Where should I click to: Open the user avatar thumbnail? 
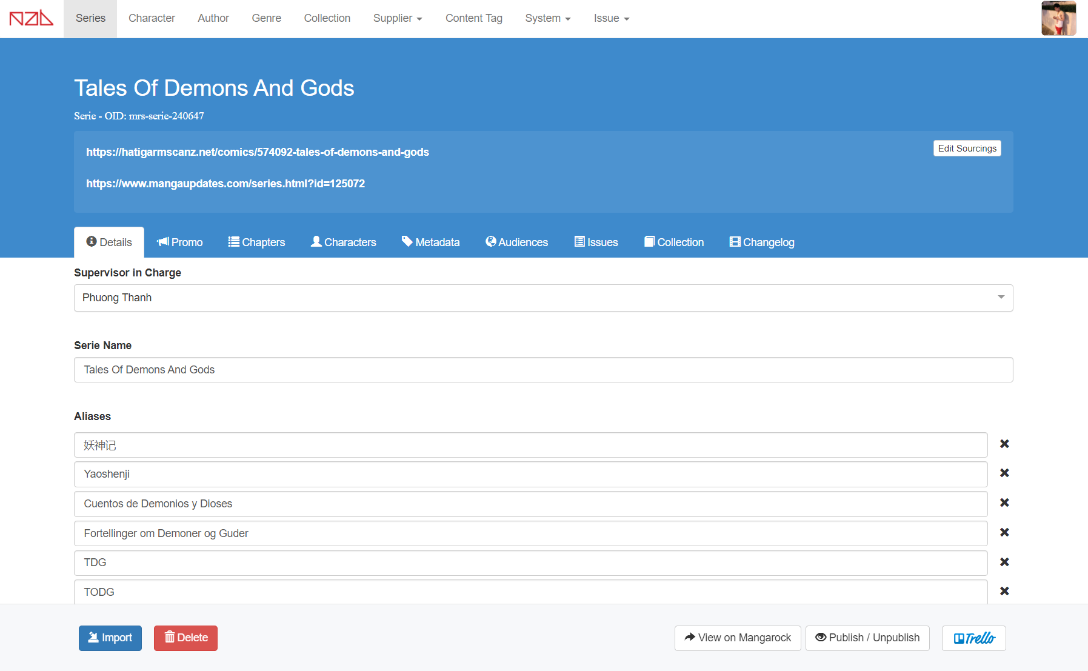1058,18
